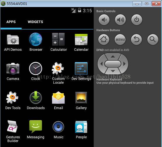
Task: Click the DPAD down arrow
Action: [x=113, y=71]
